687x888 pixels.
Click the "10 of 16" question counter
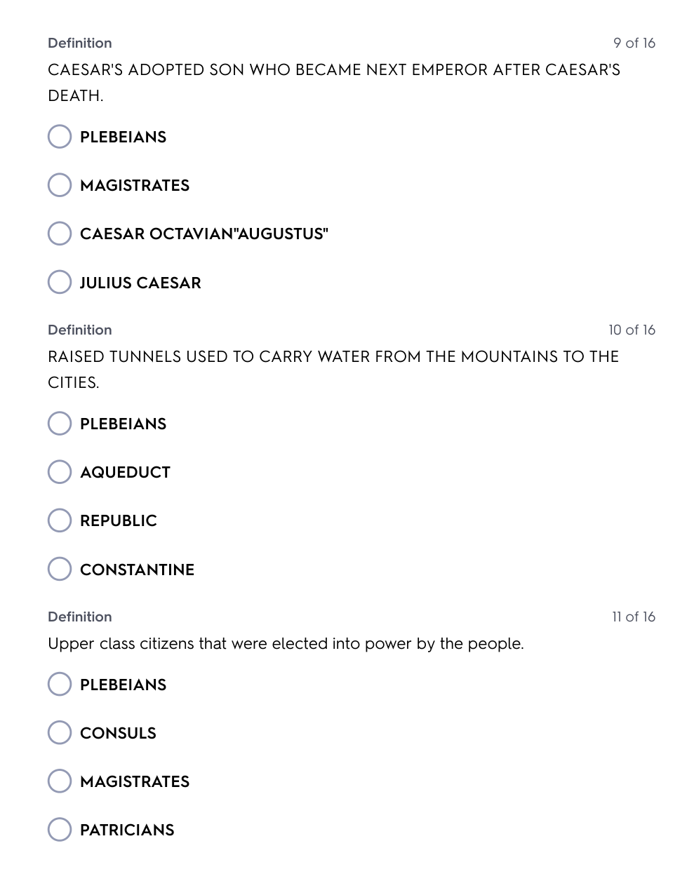click(x=632, y=330)
